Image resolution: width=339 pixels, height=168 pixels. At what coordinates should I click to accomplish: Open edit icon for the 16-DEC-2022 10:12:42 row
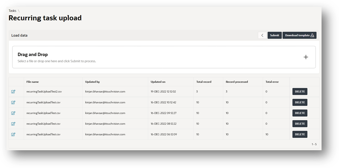click(13, 102)
